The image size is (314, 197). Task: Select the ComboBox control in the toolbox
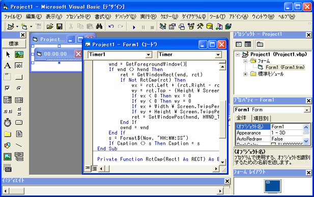pos(8,100)
